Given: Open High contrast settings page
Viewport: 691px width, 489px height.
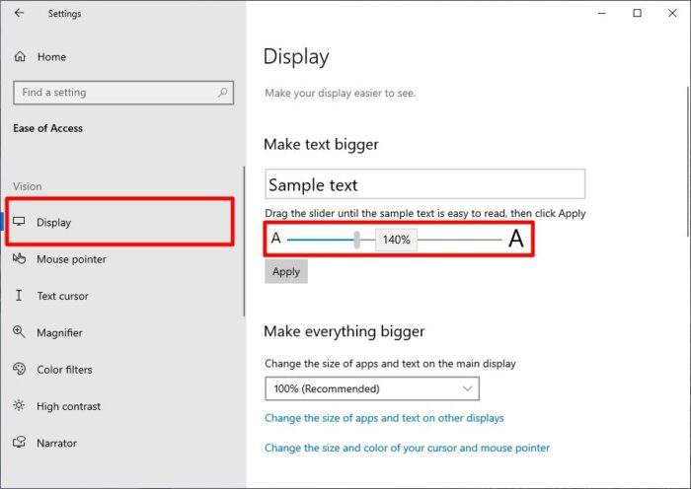Looking at the screenshot, I should [x=69, y=406].
